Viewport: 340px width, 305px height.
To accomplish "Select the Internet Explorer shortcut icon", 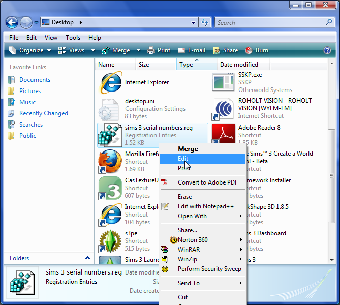I will point(110,215).
